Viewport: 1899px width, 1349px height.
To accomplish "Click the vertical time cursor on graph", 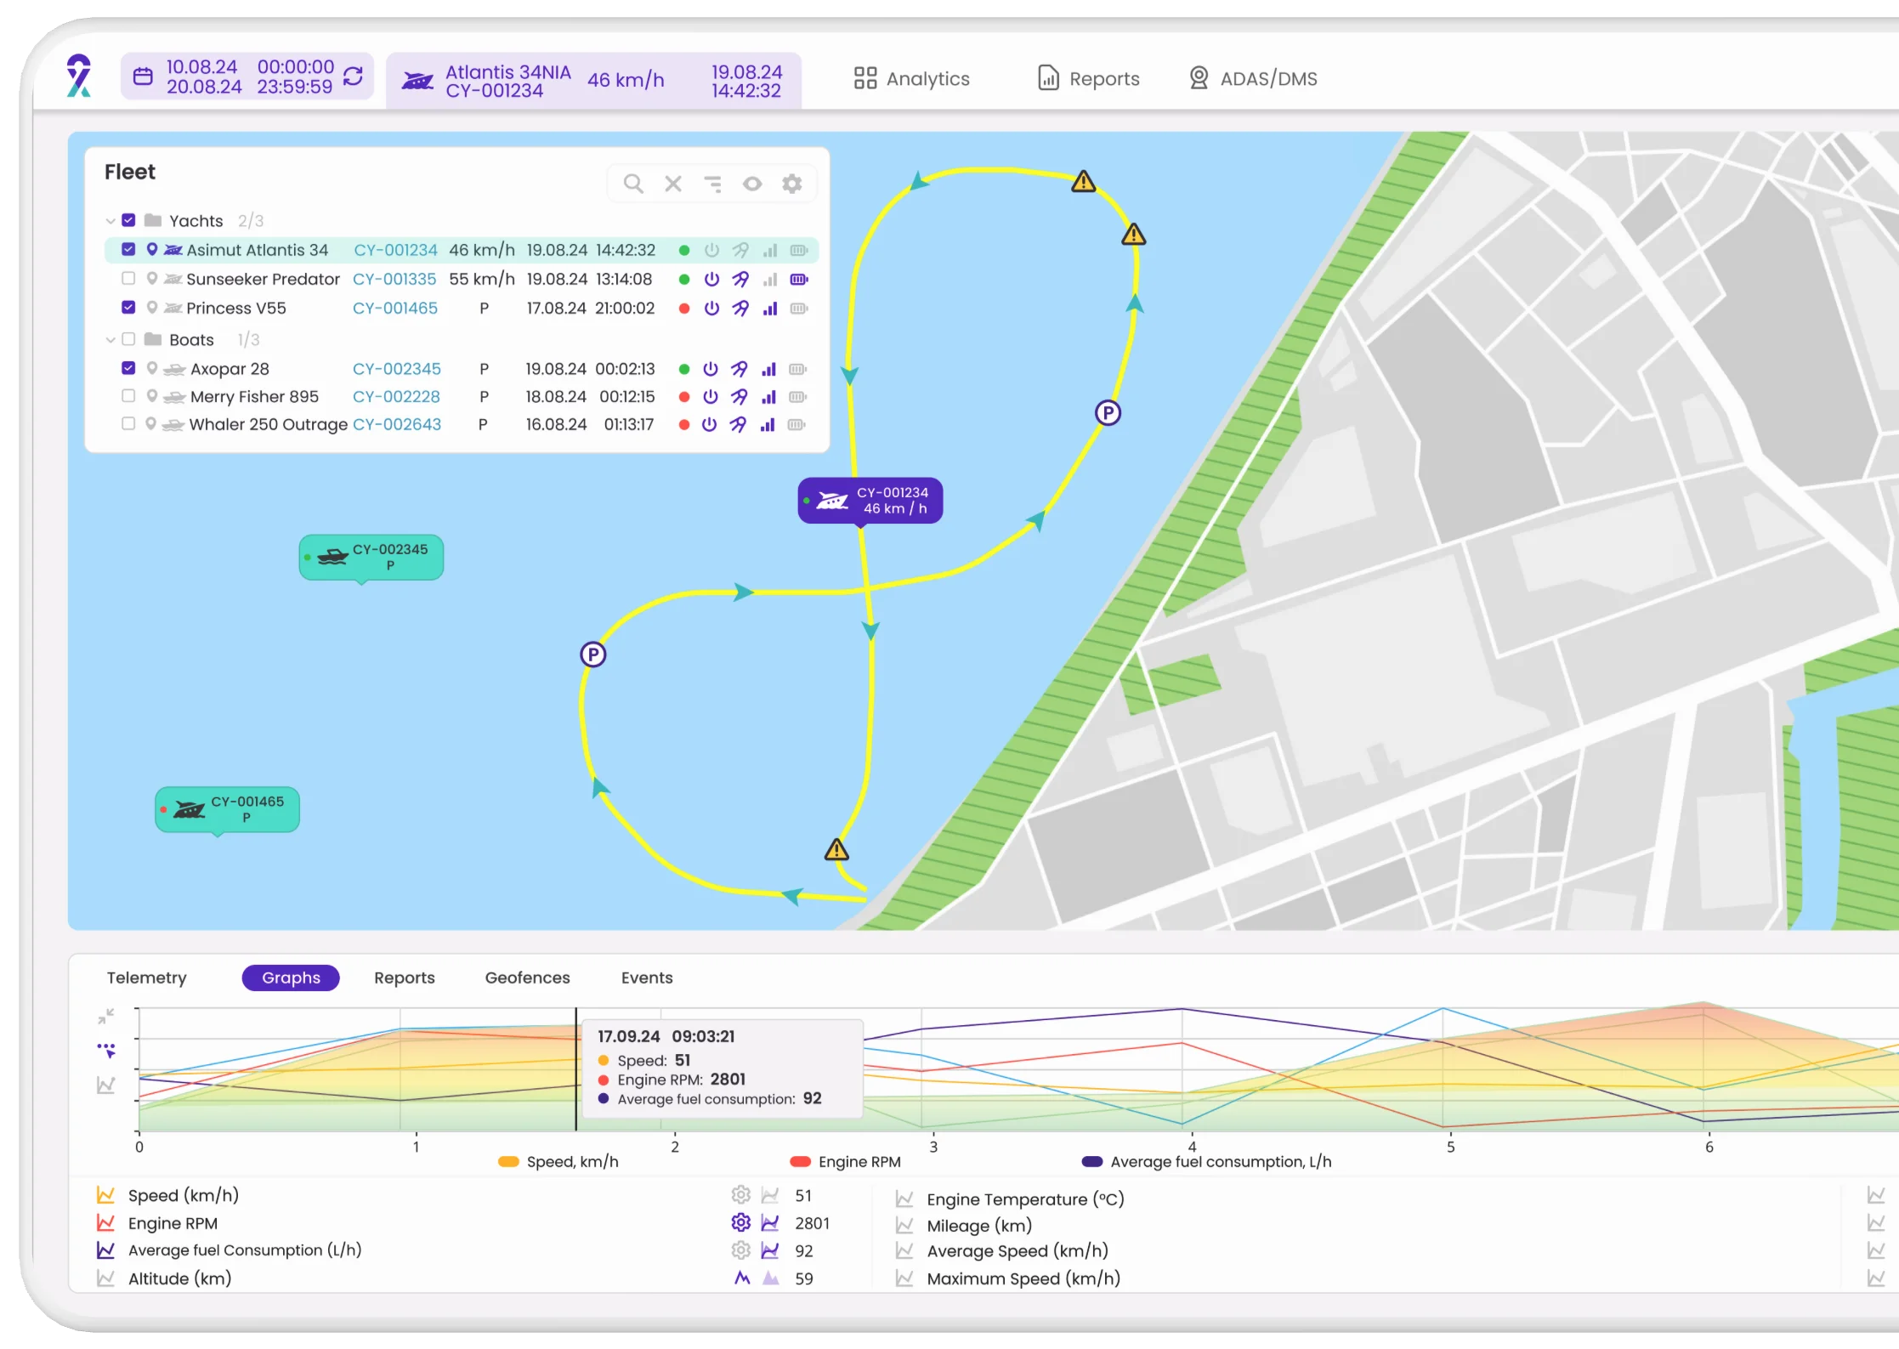I will coord(575,1069).
